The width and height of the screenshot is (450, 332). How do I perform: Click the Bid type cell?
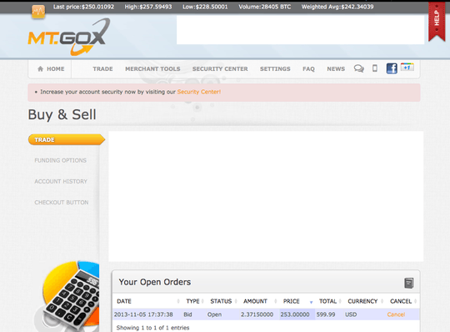coord(187,314)
